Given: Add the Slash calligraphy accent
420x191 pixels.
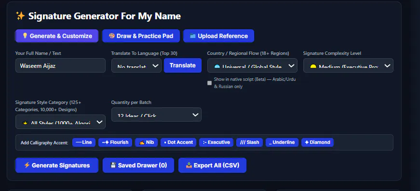Looking at the screenshot, I should tap(249, 142).
